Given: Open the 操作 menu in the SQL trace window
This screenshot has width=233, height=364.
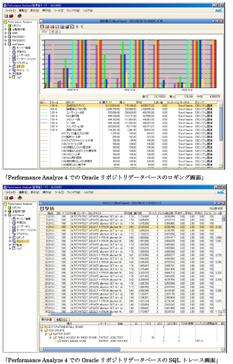Looking at the screenshot, I should [47, 192].
